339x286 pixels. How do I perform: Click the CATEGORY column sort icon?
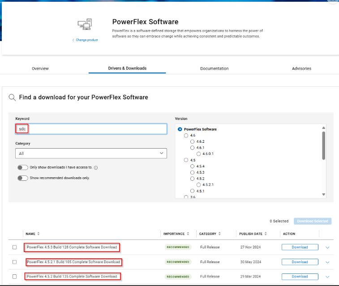[x=220, y=234]
